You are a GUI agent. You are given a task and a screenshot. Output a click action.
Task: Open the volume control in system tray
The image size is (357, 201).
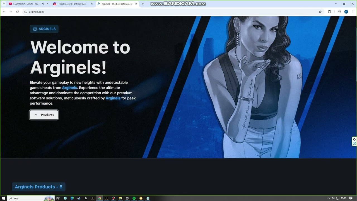pos(333,198)
